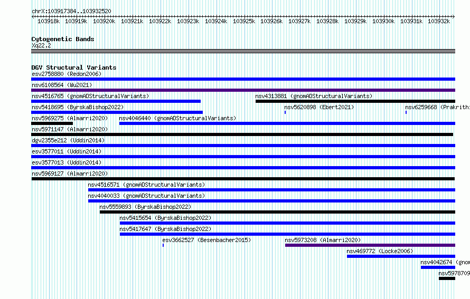Click the esv3577013 (Uddin2014) variant bar
Screen dimensions: 470x299
click(x=243, y=168)
